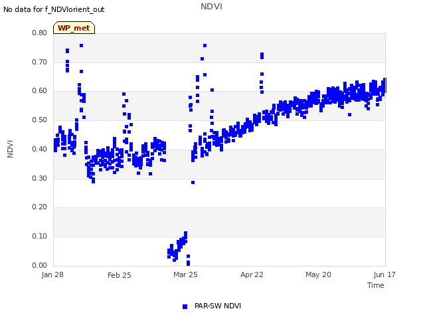Click the Mar 25 date label
This screenshot has width=425, height=319.
(185, 274)
